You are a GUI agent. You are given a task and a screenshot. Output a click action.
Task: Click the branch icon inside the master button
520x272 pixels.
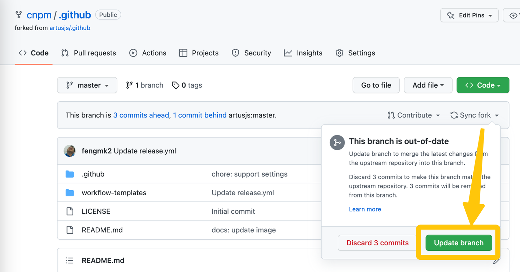click(x=69, y=85)
